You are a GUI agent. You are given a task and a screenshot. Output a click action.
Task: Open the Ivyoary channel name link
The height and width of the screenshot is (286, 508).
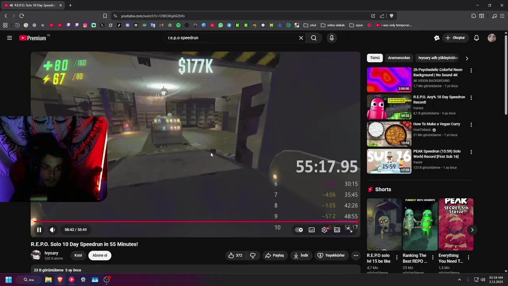51,253
